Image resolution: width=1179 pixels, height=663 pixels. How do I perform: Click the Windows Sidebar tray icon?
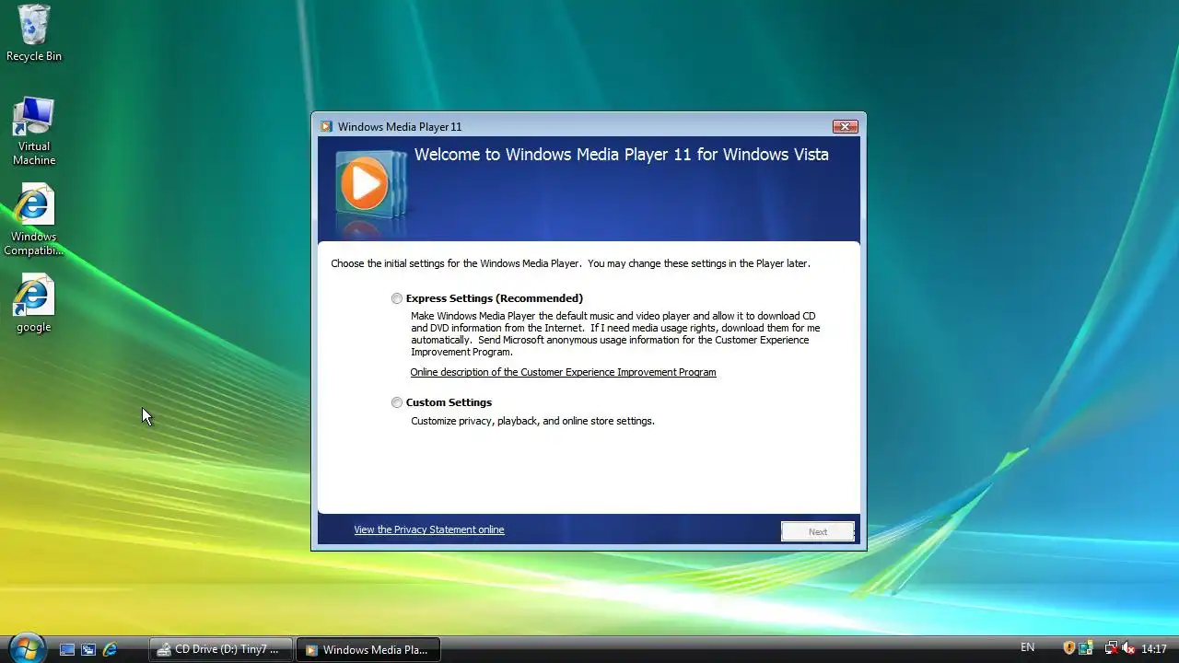[1086, 648]
